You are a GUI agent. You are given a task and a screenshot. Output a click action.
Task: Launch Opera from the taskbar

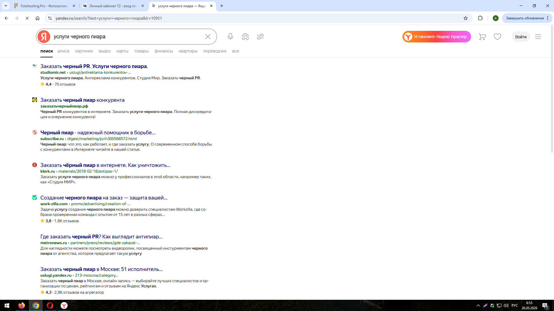(x=50, y=306)
